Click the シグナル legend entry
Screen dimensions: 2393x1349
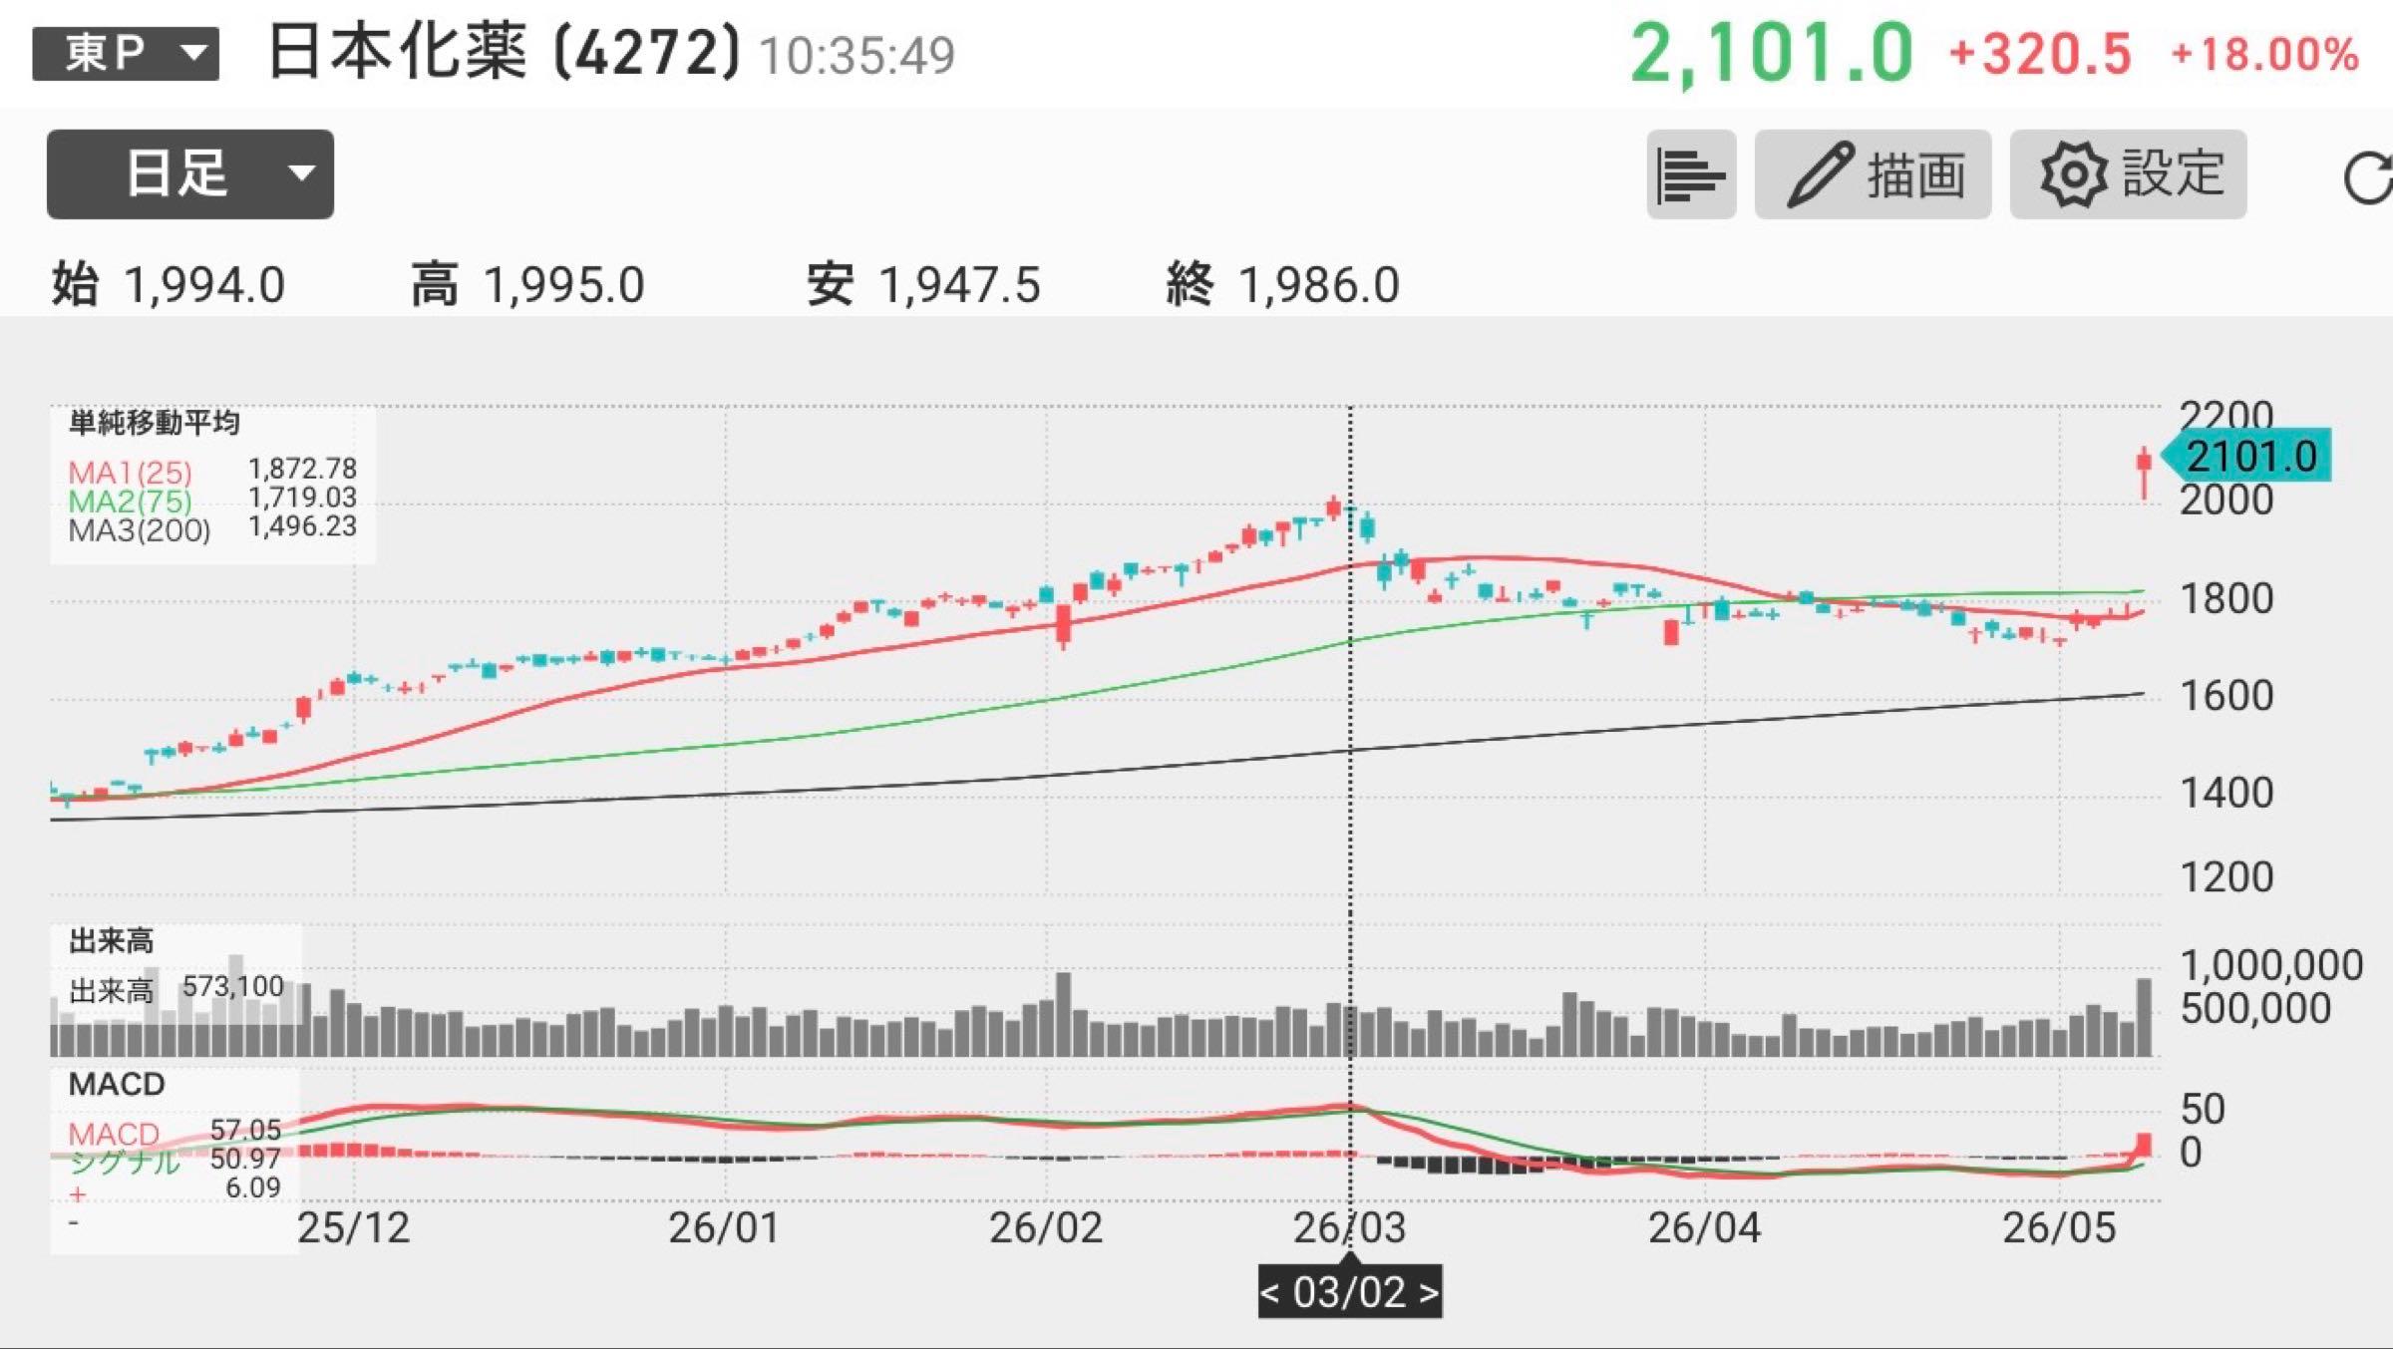125,1162
